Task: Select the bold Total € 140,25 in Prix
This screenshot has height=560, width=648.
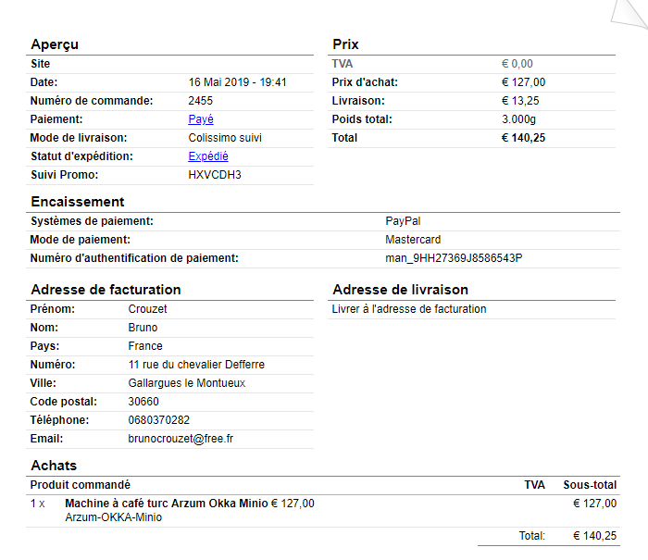Action: coord(524,138)
